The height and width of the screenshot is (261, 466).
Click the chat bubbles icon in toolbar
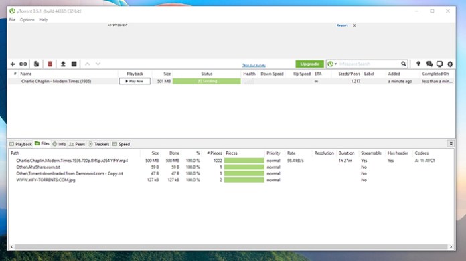tap(429, 64)
